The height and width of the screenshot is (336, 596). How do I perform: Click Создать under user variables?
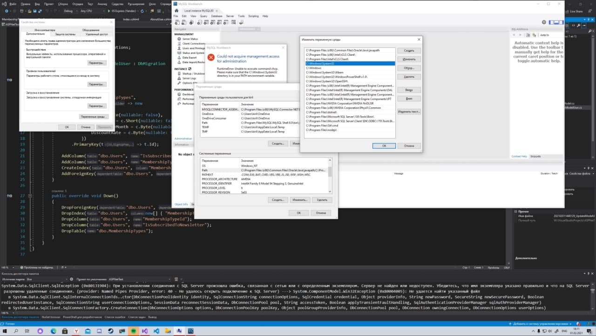point(278,144)
